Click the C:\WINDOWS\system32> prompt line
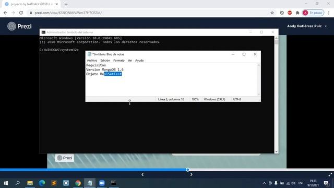The height and width of the screenshot is (188, 334). pos(59,50)
